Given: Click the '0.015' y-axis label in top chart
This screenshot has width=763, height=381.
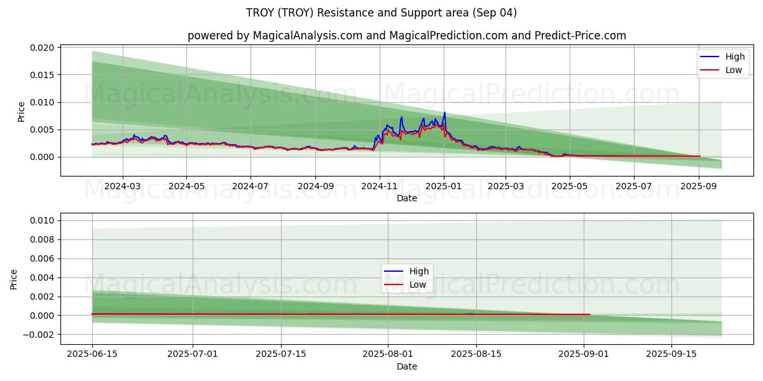Looking at the screenshot, I should [43, 75].
